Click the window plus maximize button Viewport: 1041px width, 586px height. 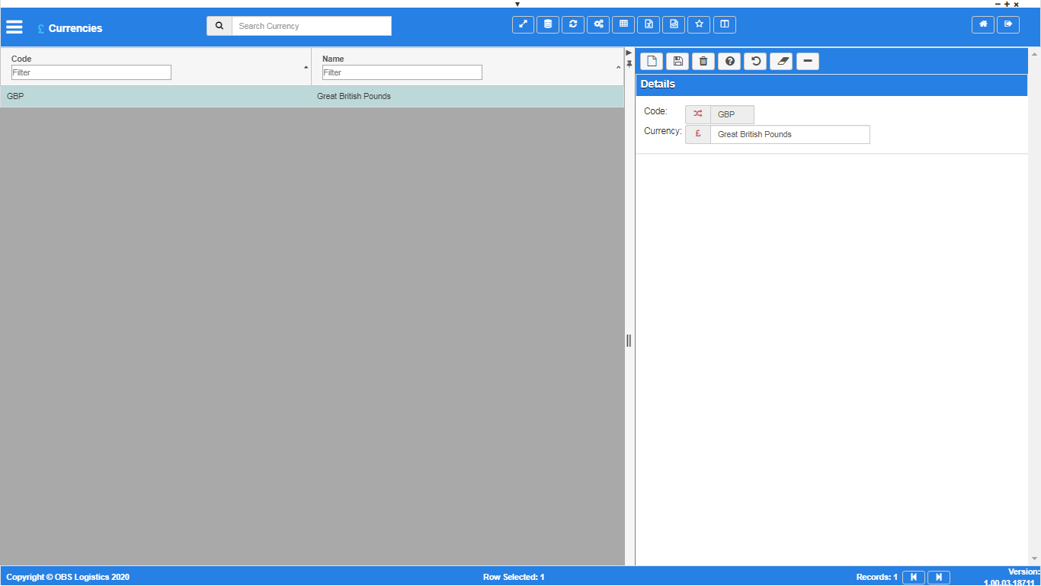pyautogui.click(x=1007, y=4)
